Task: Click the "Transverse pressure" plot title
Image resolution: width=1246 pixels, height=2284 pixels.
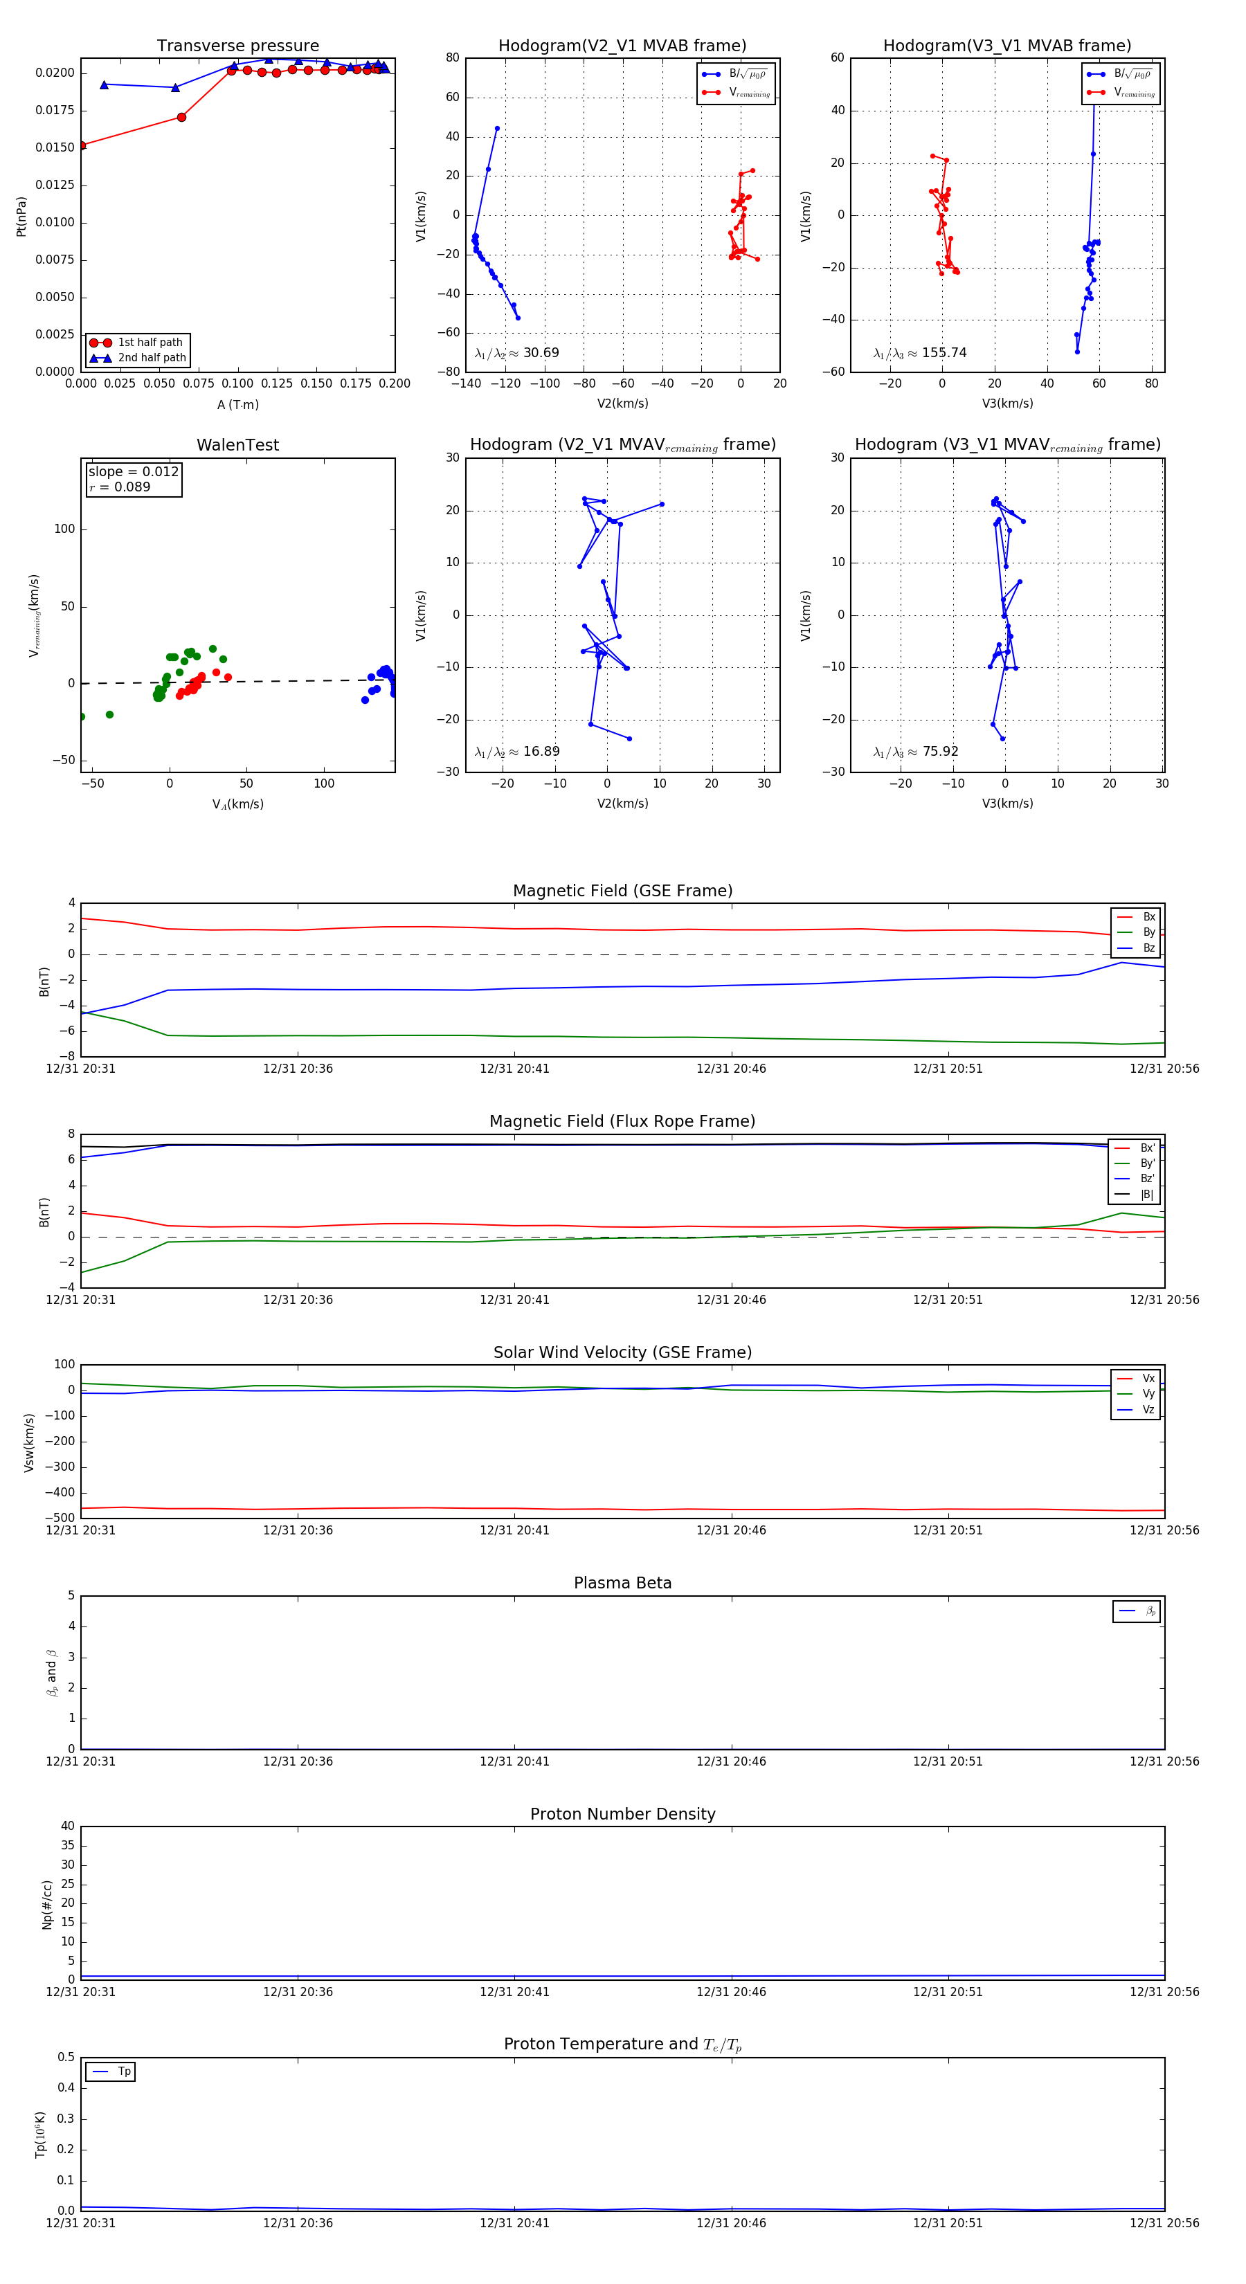Action: click(237, 46)
